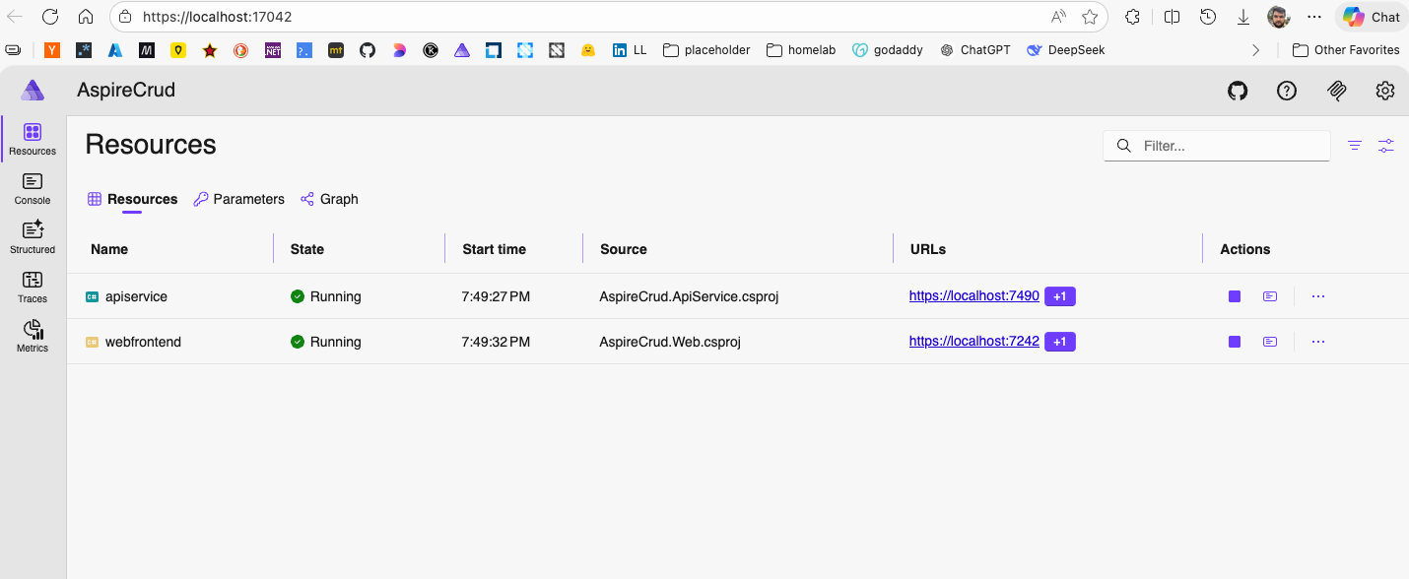Screen dimensions: 1409x579
Task: Switch to the Parameters tab
Action: [x=238, y=199]
